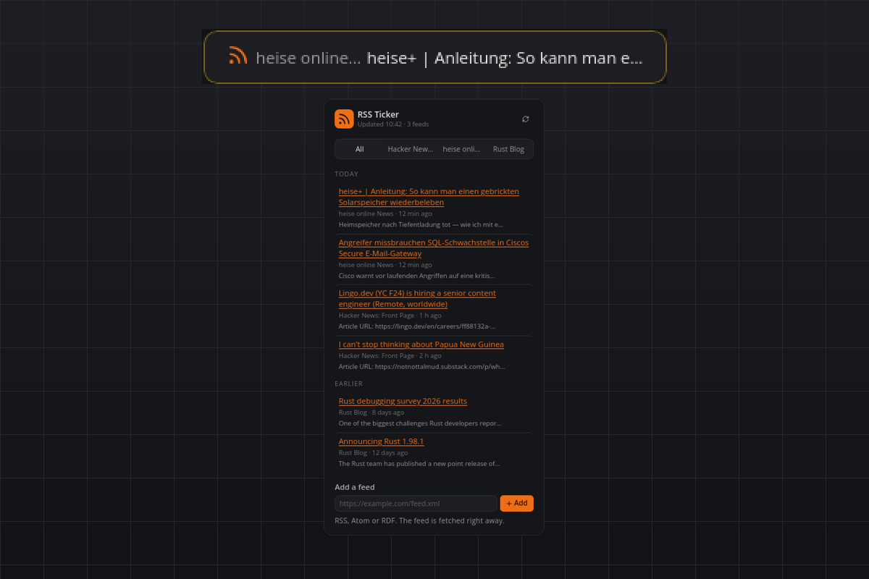Click the "Article URL: https://lingo.dev" summary text
The image size is (869, 579).
click(417, 326)
